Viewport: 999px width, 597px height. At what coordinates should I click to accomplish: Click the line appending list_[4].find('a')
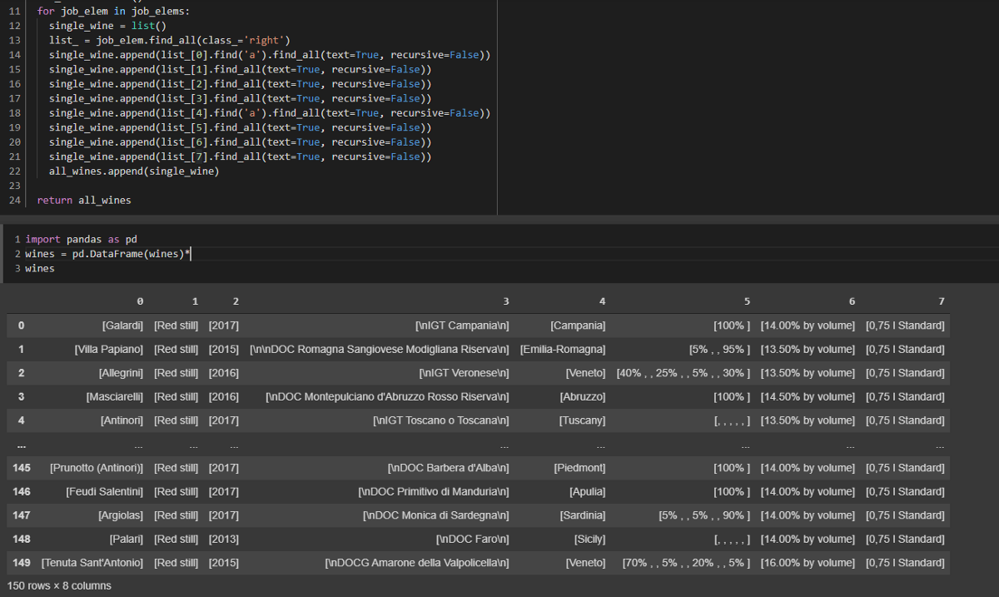(270, 113)
